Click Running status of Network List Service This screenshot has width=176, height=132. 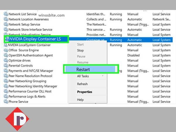click(x=116, y=14)
